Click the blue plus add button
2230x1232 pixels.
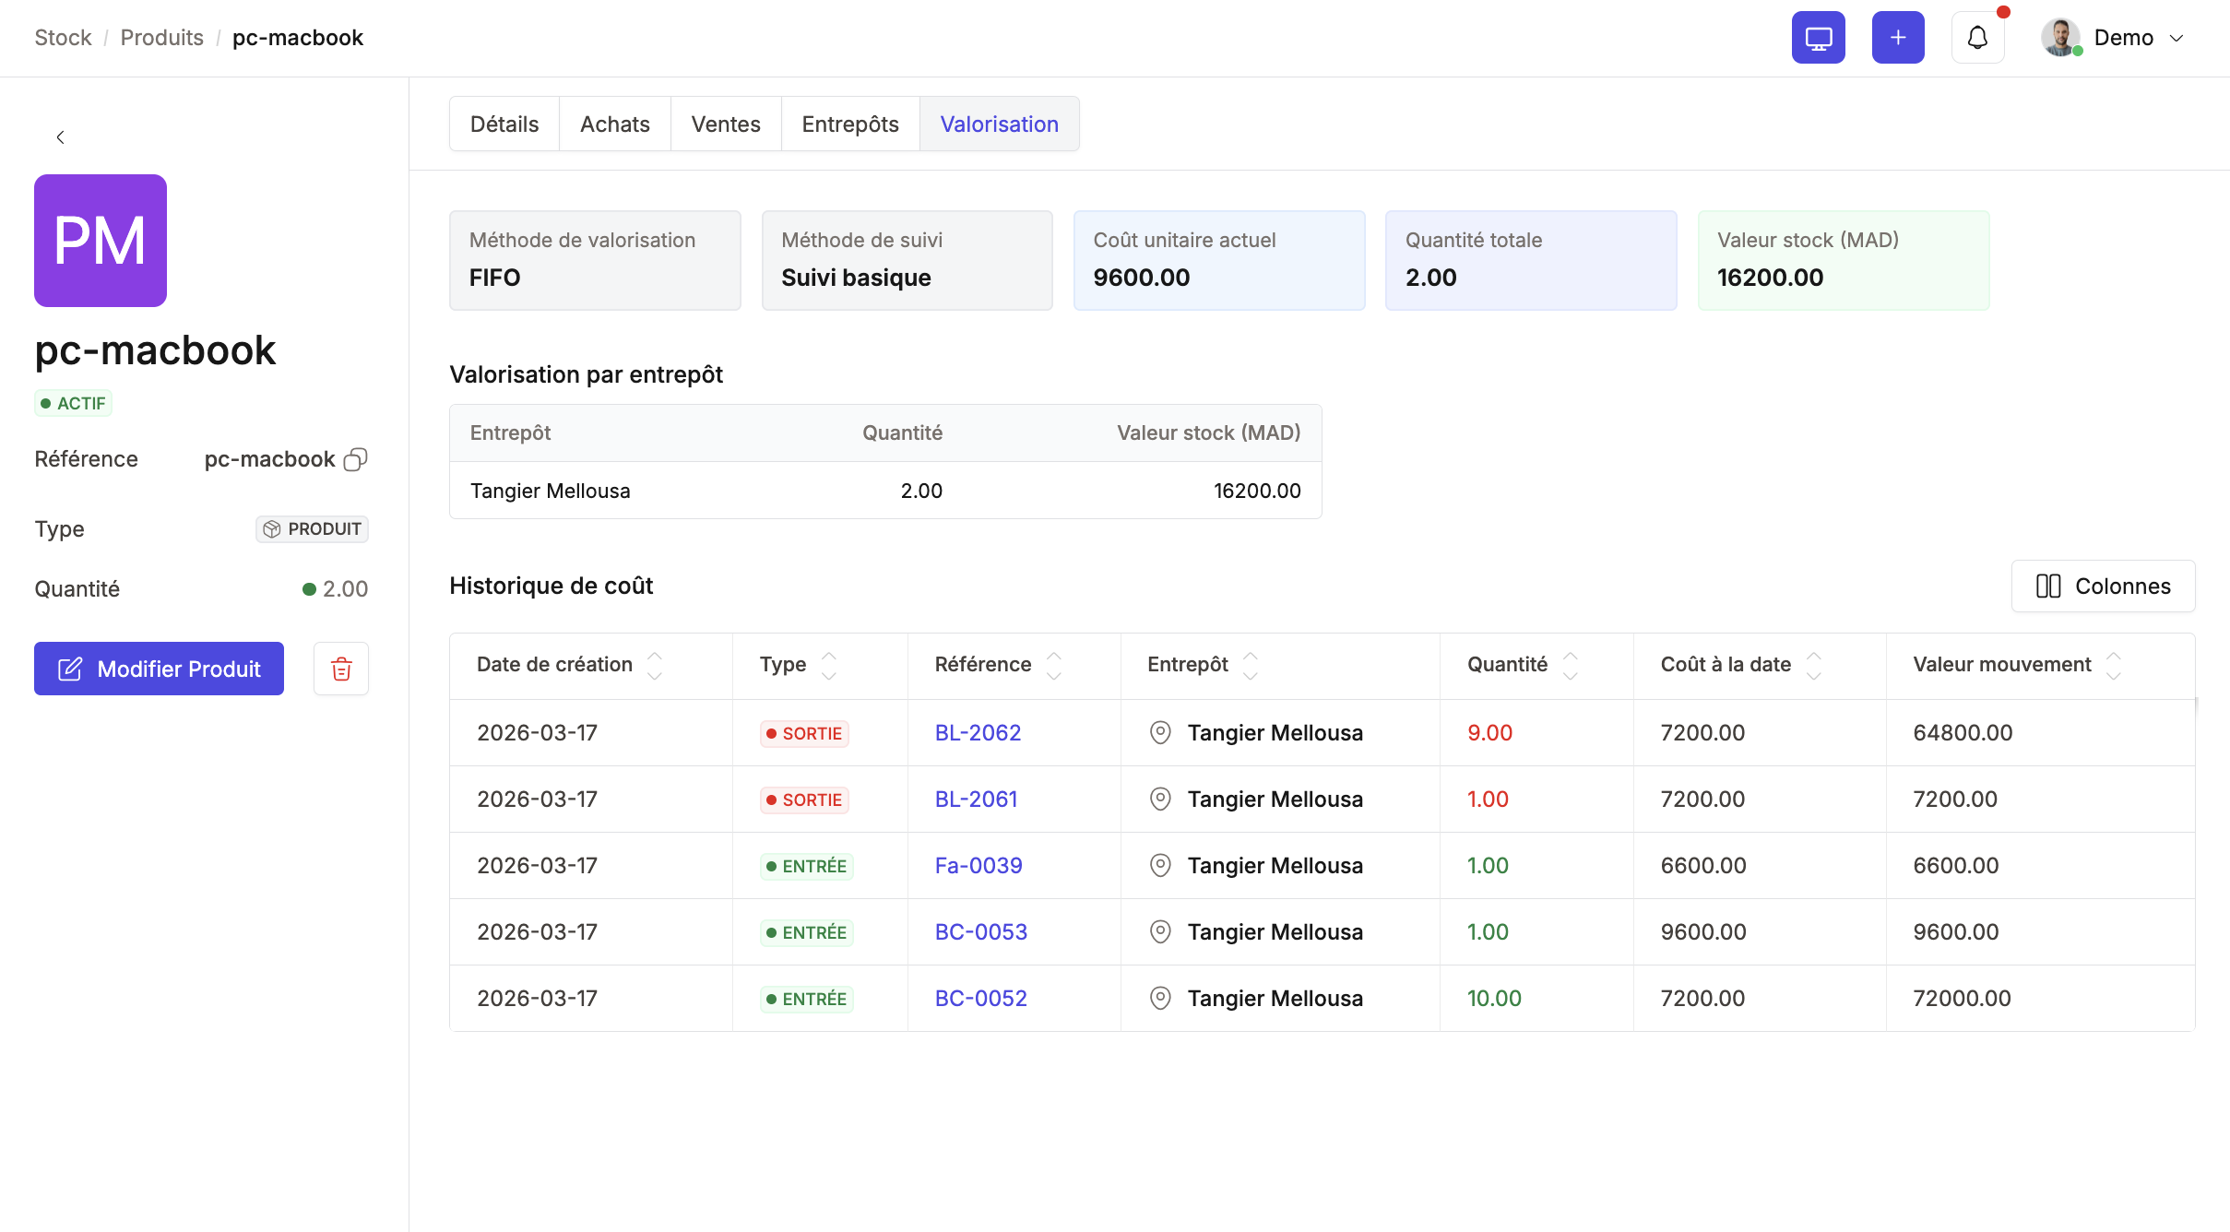point(1898,38)
